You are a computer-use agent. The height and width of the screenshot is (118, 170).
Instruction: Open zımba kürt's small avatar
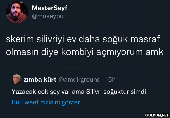point(16,79)
